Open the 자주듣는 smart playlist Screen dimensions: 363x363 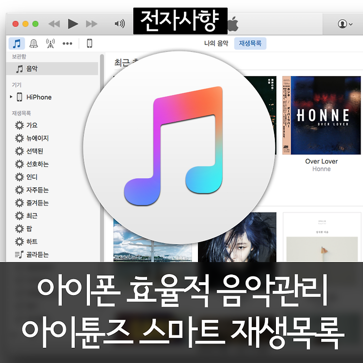click(x=37, y=190)
